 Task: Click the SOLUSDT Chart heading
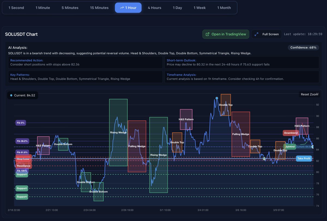[x=21, y=34]
